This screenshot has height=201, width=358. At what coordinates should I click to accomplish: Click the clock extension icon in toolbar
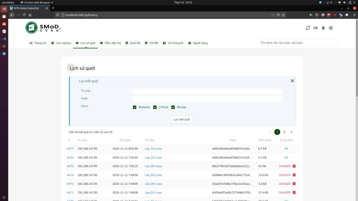tap(323, 15)
